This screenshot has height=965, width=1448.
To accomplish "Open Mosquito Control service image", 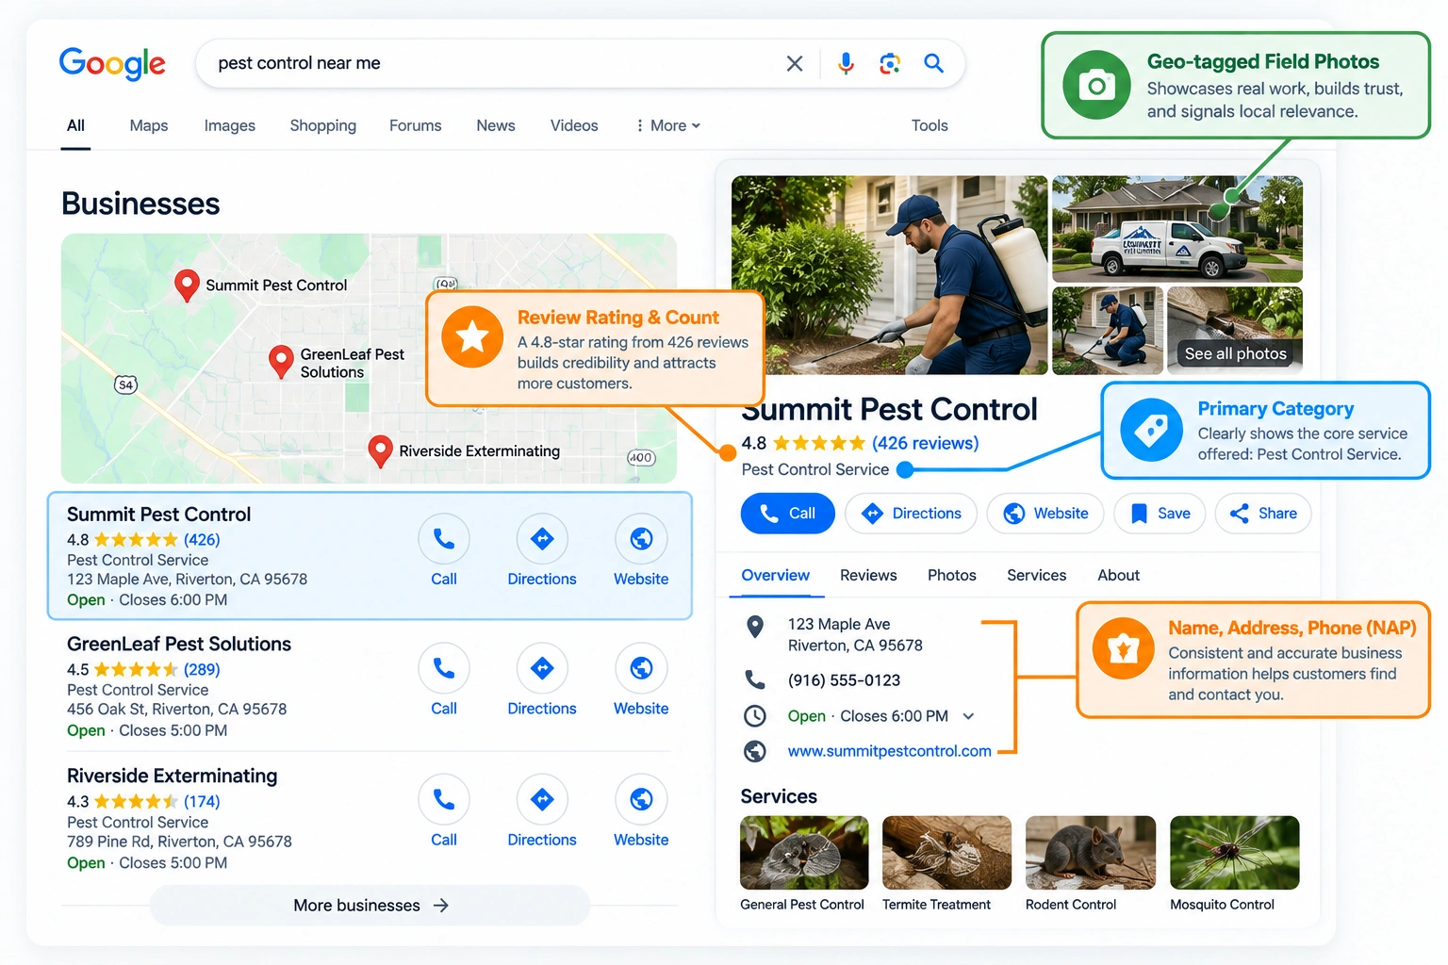I will click(x=1234, y=853).
